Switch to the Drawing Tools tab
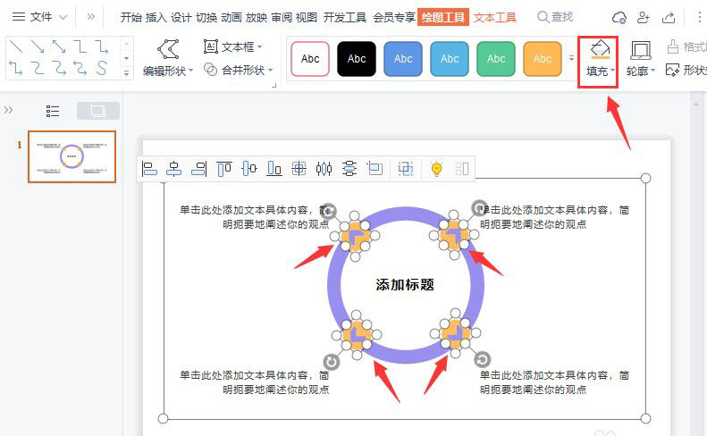707x436 pixels. [x=442, y=17]
